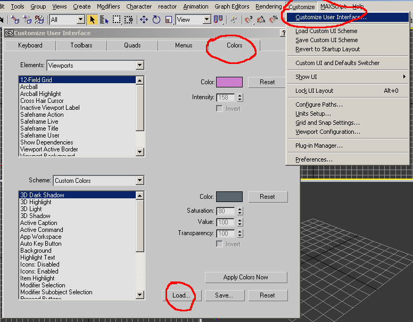Image resolution: width=413 pixels, height=322 pixels.
Task: Toggle Percent Snap icon
Action: point(274,20)
